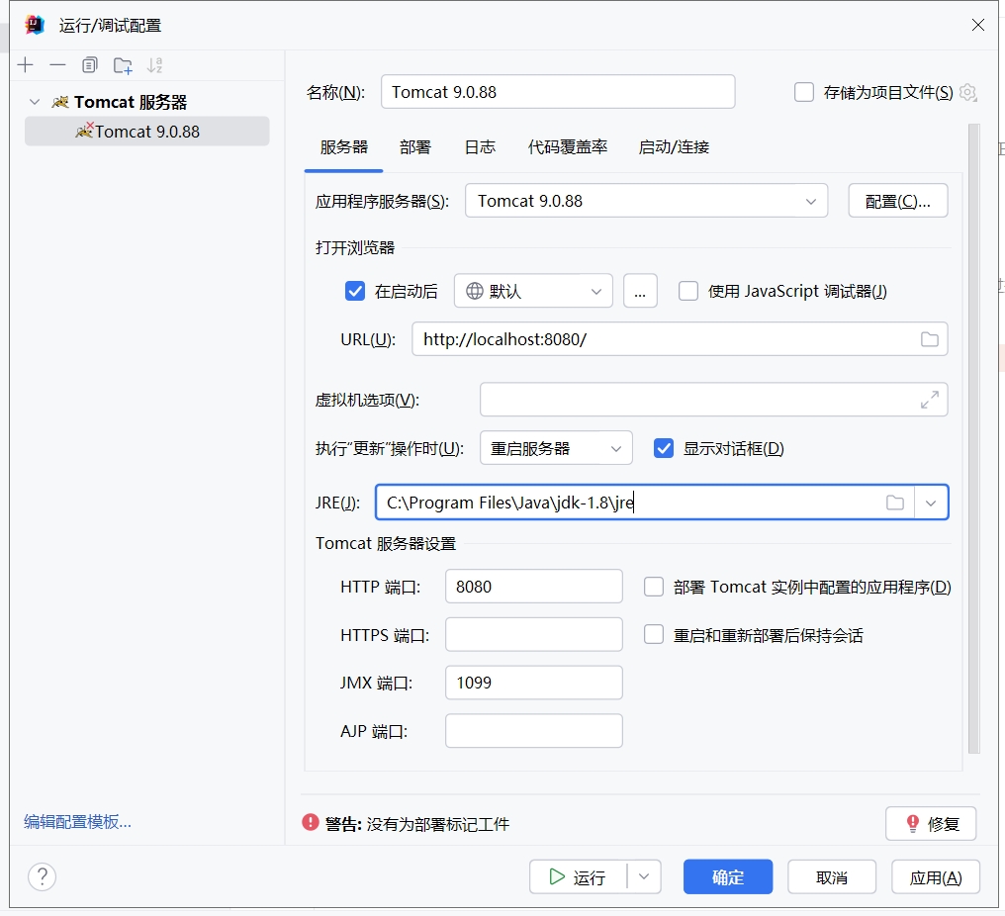The height and width of the screenshot is (916, 1005).
Task: Enable the 使用 JavaScript 调试器 checkbox
Action: 688,291
